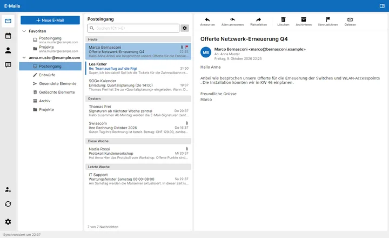Screen dimensions: 389x238
Task: Click the add account icon
Action: [8, 190]
